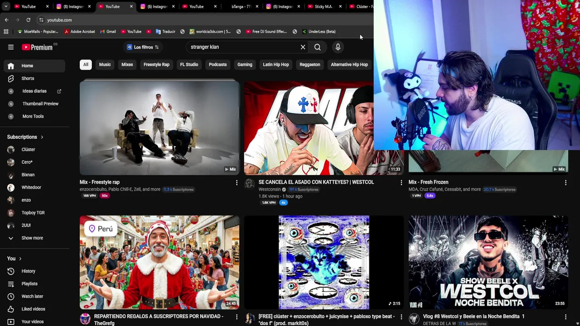Open Gmail bookmark
The width and height of the screenshot is (580, 326).
(108, 32)
